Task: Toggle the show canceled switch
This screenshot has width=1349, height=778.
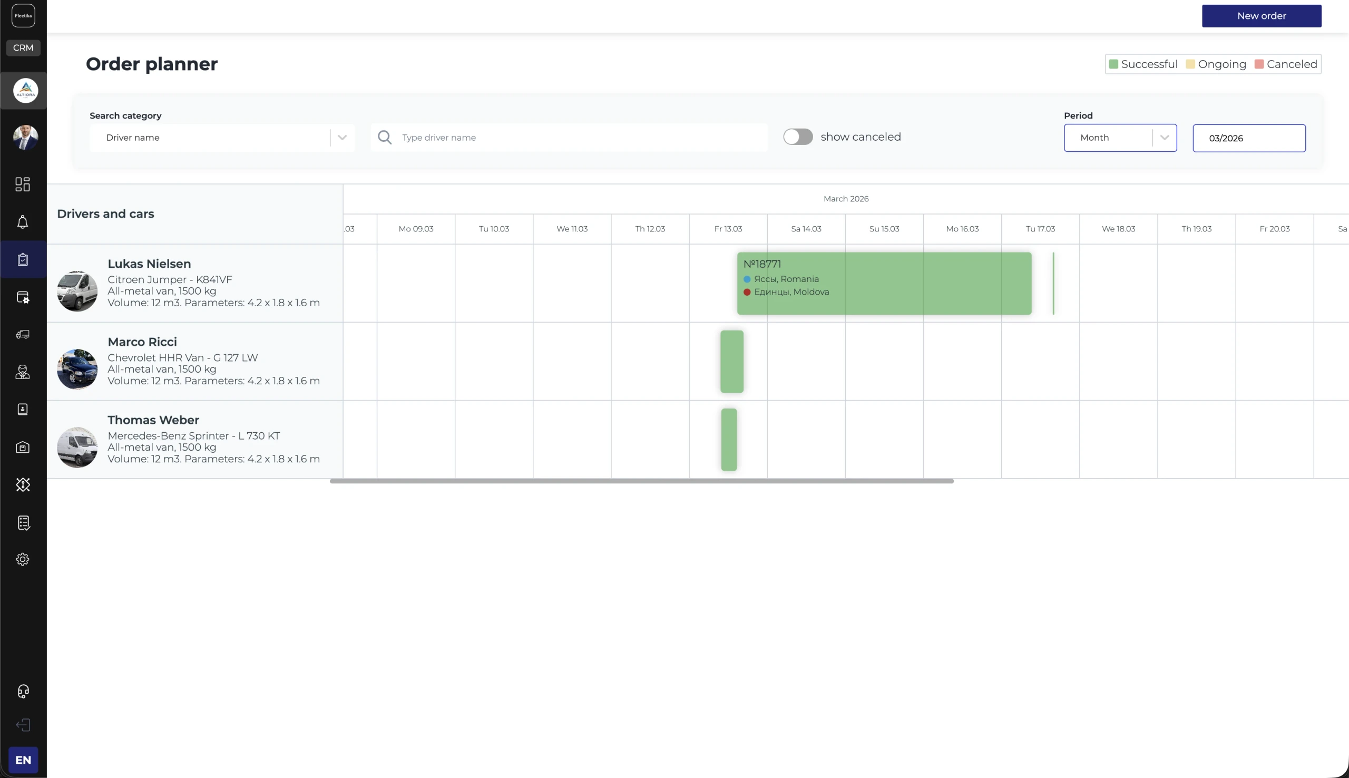Action: coord(798,137)
